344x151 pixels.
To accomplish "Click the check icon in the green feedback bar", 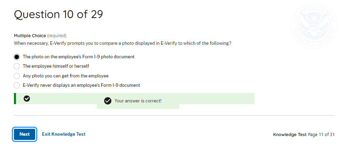I will (27, 99).
